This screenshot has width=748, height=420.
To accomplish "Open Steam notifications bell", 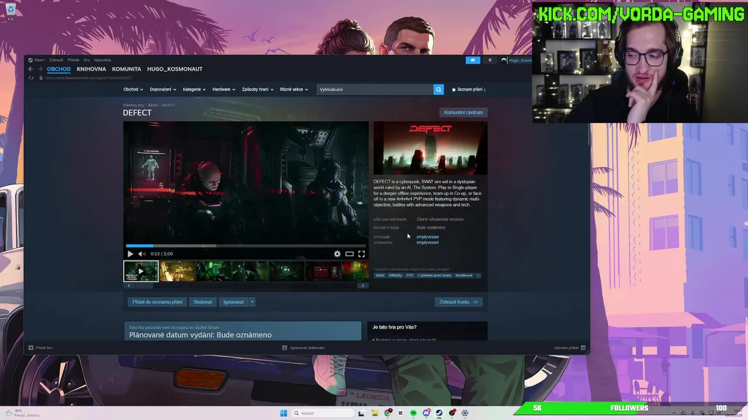I will [490, 60].
